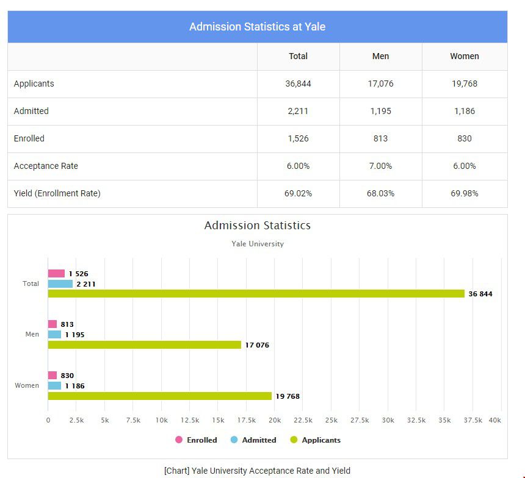This screenshot has width=525, height=478.
Task: Click the Men category label on chart axis
Action: (32, 334)
